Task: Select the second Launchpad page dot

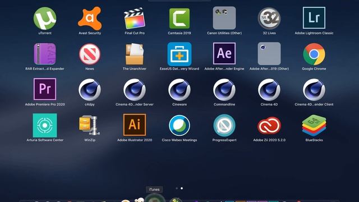Action: 182,189
